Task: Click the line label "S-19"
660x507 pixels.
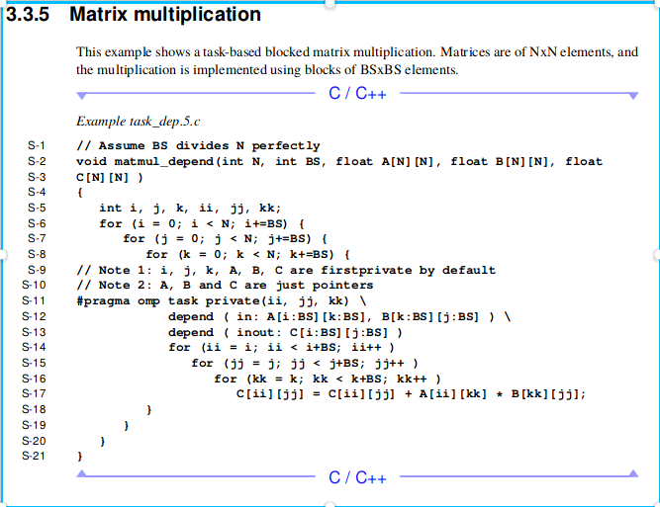Action: (x=34, y=425)
